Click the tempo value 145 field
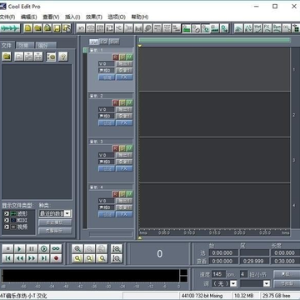This screenshot has height=300, width=300. tap(217, 274)
